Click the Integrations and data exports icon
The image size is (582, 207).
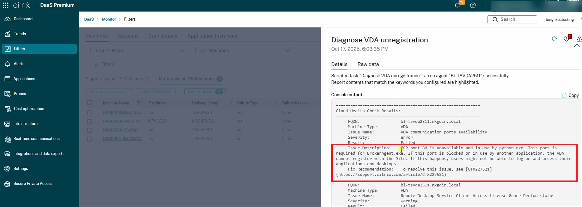pyautogui.click(x=7, y=154)
